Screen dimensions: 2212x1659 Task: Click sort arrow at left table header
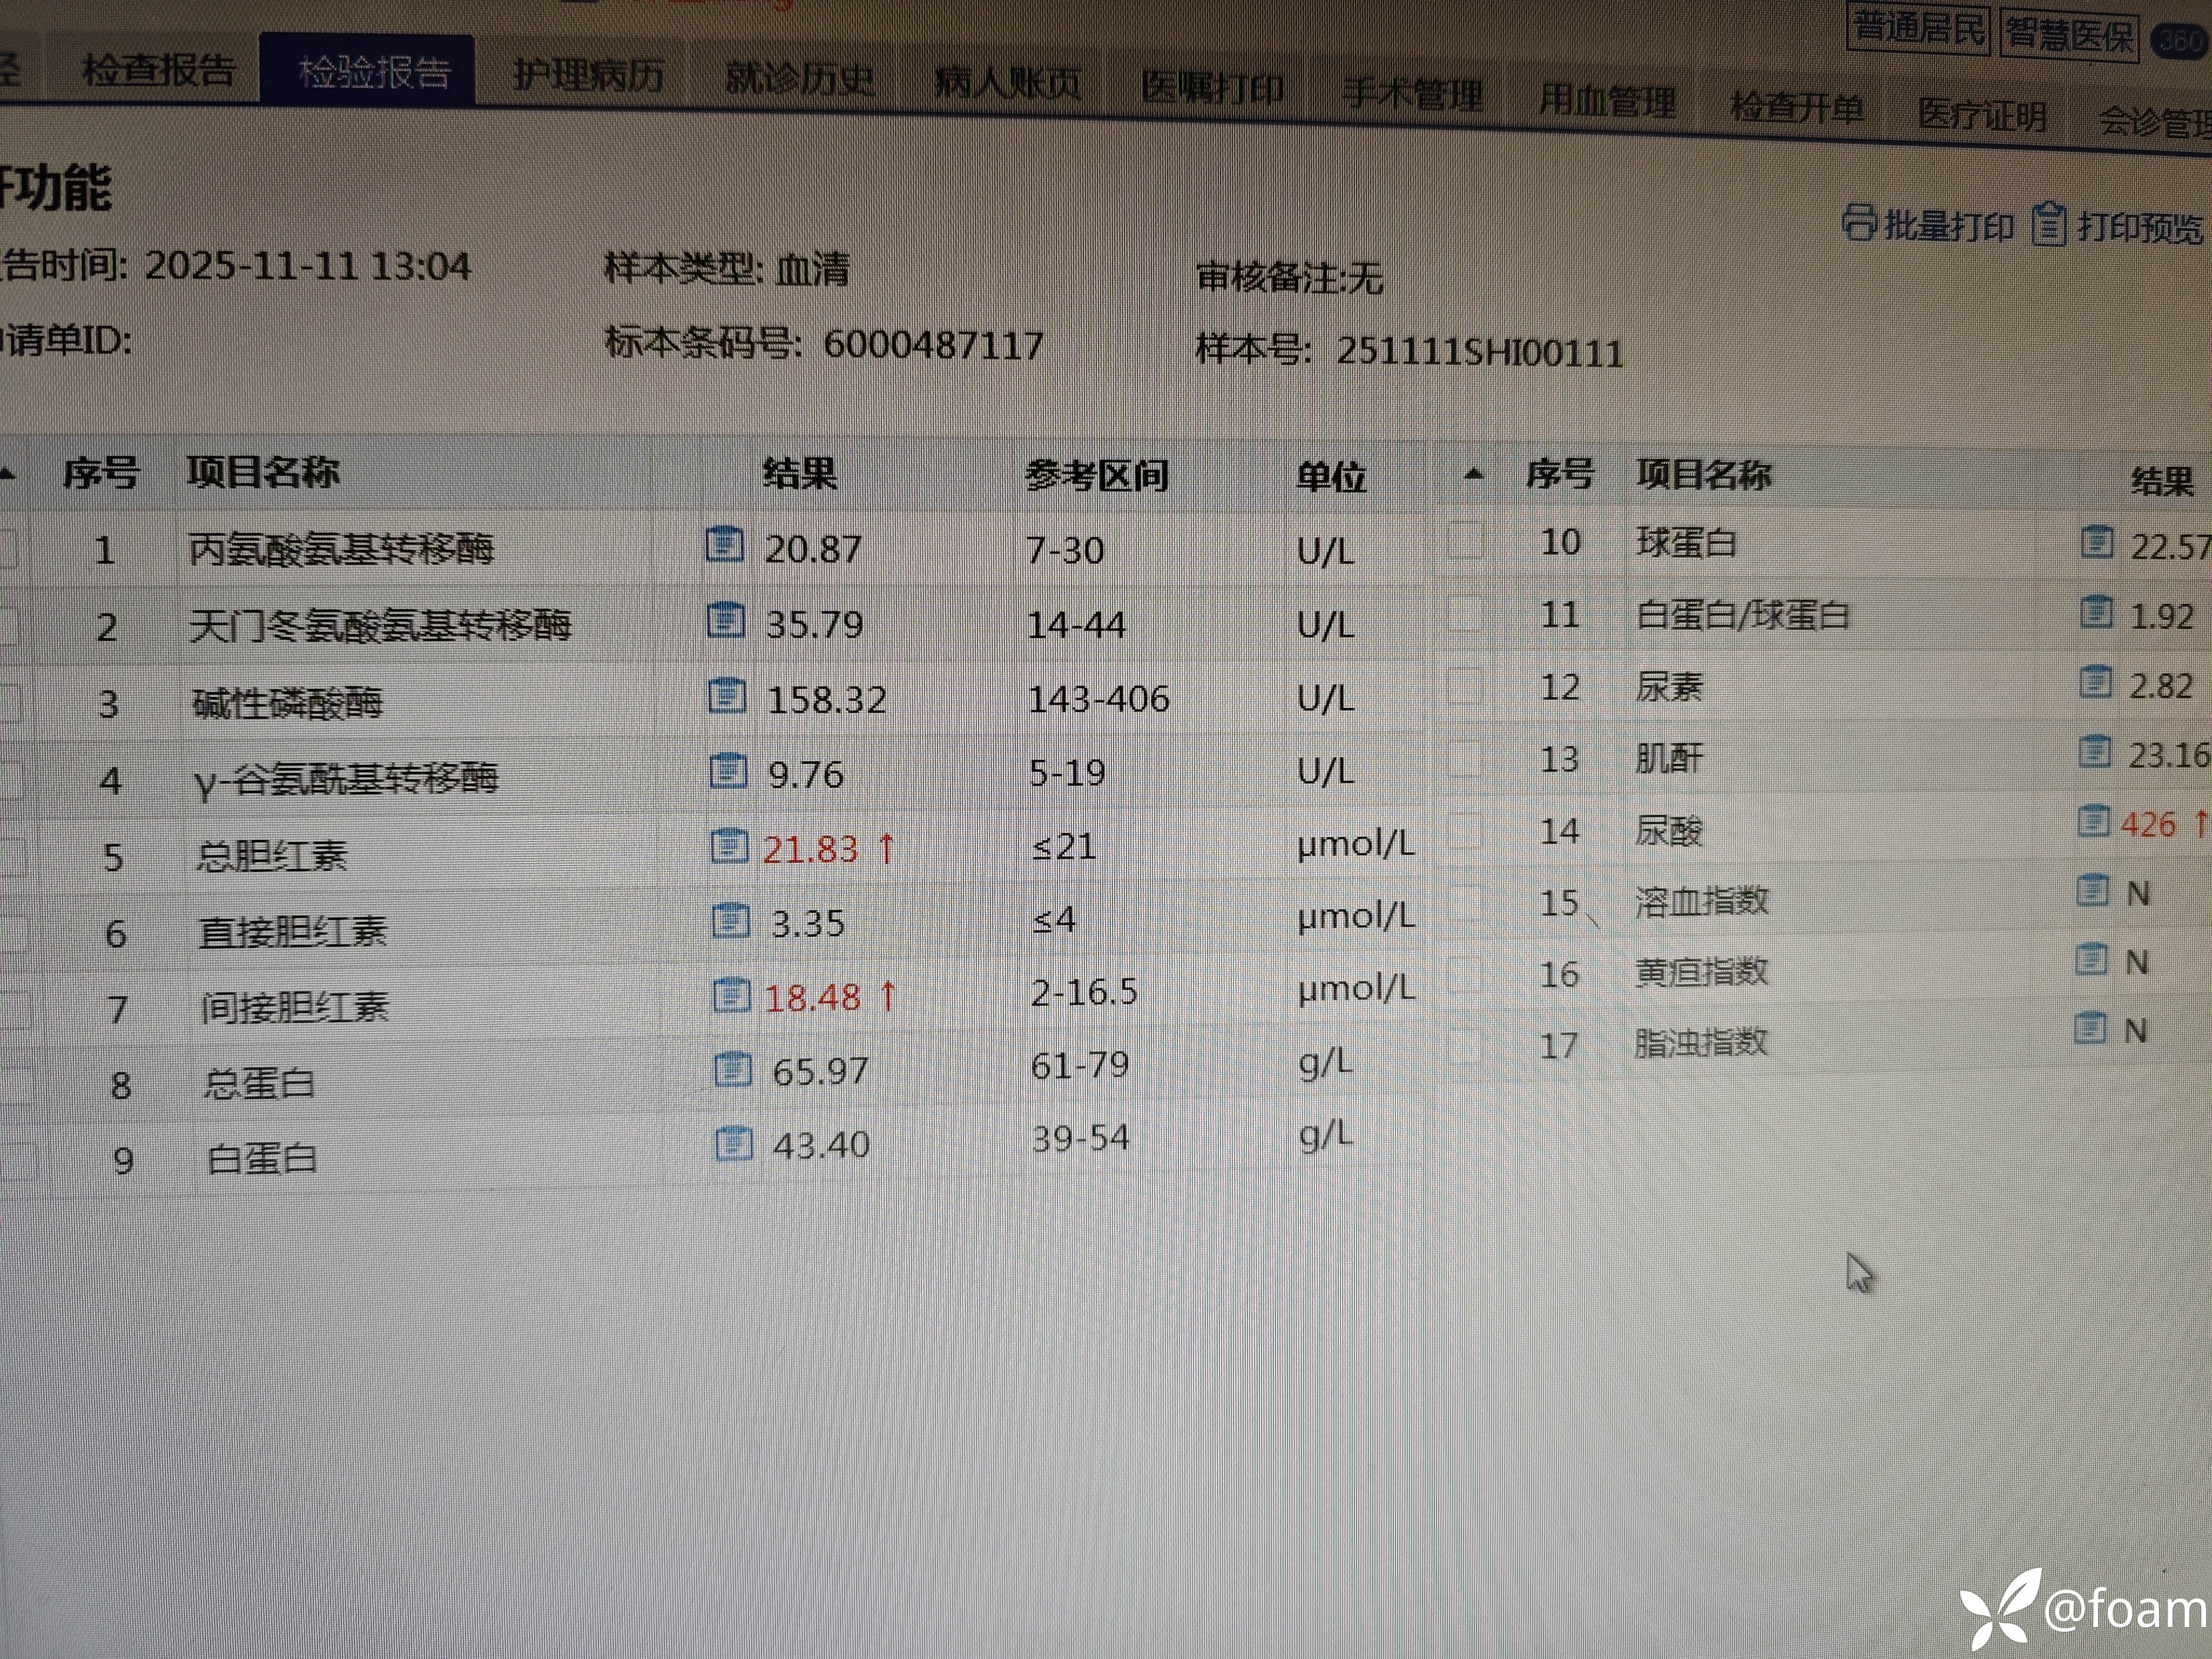6,474
